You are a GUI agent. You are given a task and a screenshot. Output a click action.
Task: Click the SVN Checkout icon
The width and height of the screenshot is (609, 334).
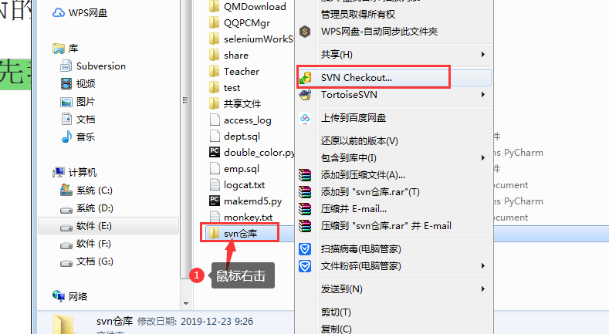coord(306,78)
